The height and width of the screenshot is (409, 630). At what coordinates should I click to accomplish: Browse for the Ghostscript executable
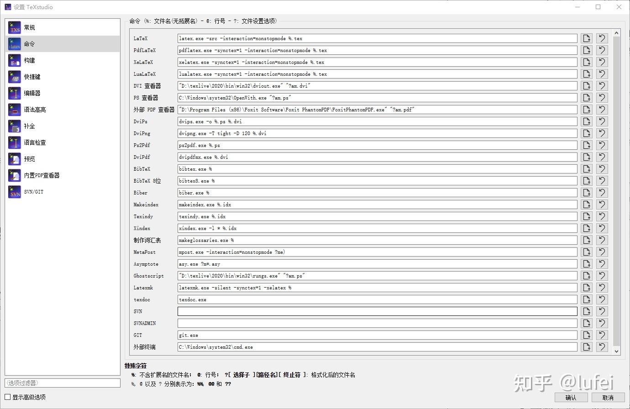point(586,275)
